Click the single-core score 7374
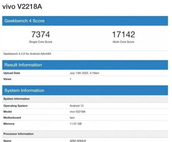Screen dimensions: 172x142 [41, 34]
